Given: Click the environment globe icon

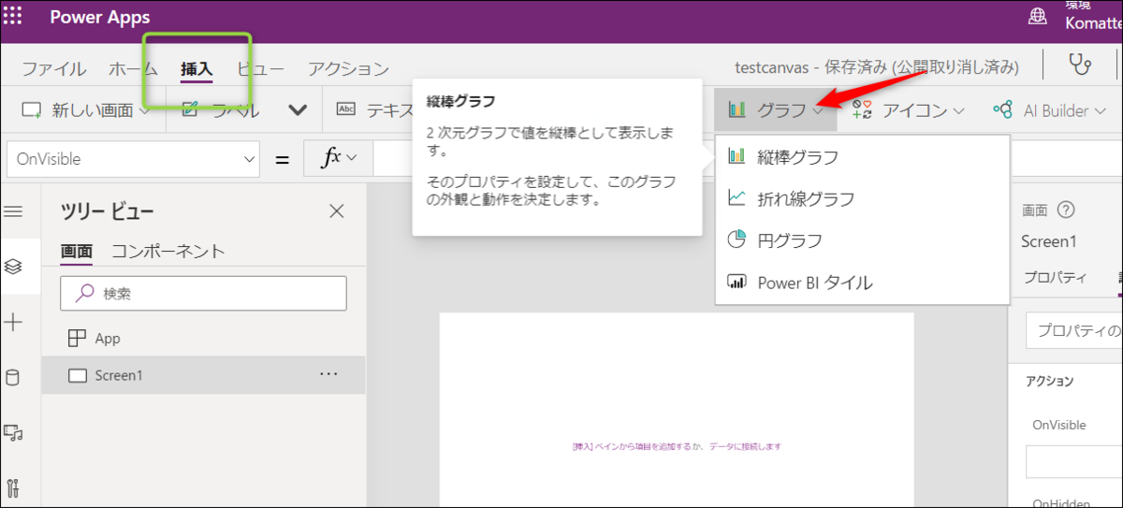Looking at the screenshot, I should coord(1037,17).
